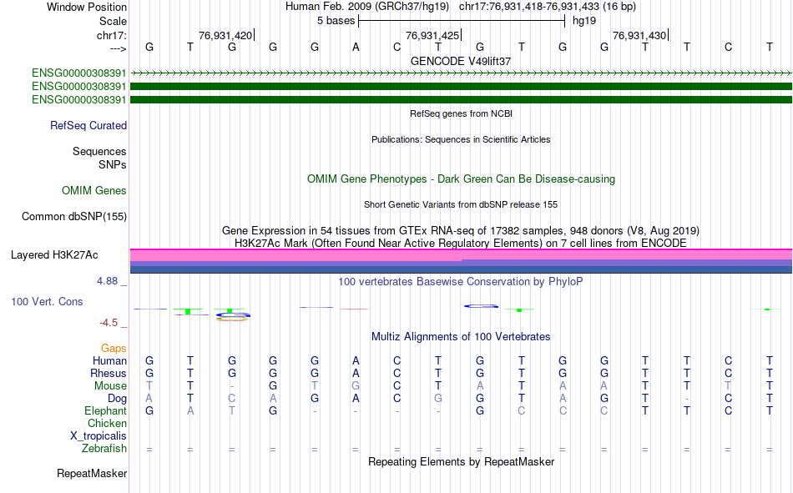Click the A base in the Human alignment row

pyautogui.click(x=356, y=361)
